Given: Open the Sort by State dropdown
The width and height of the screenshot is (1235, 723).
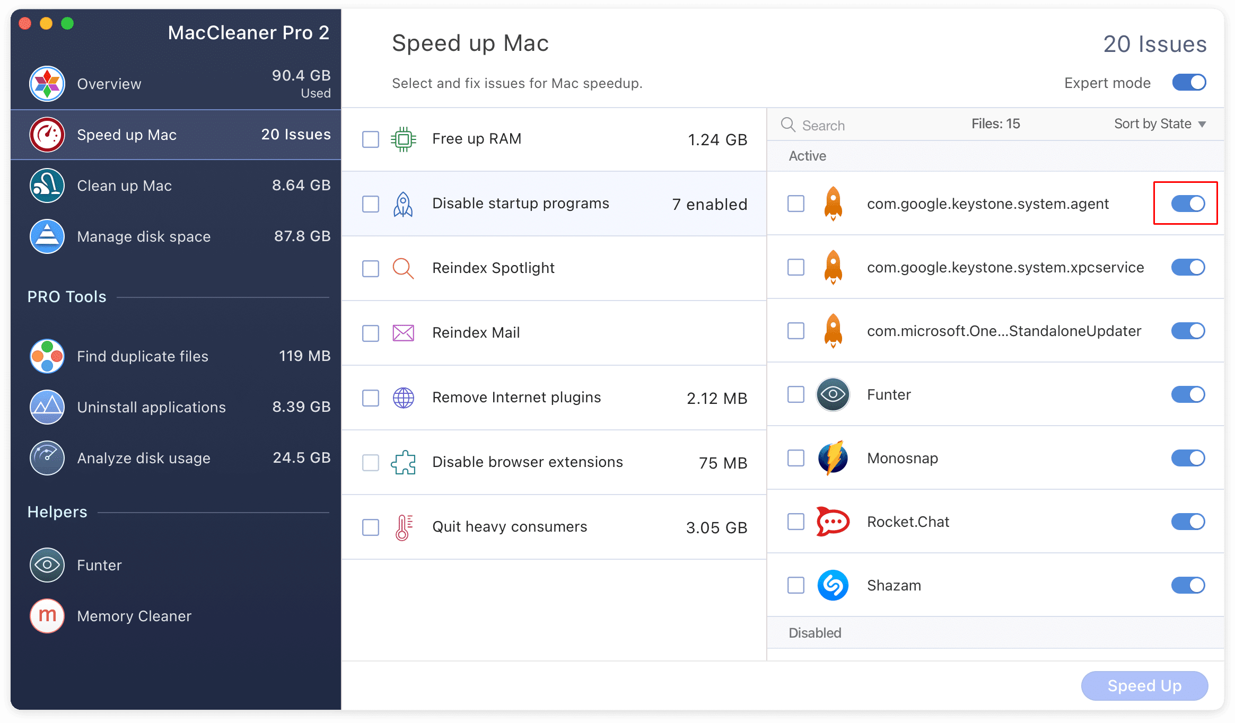Looking at the screenshot, I should click(1160, 124).
